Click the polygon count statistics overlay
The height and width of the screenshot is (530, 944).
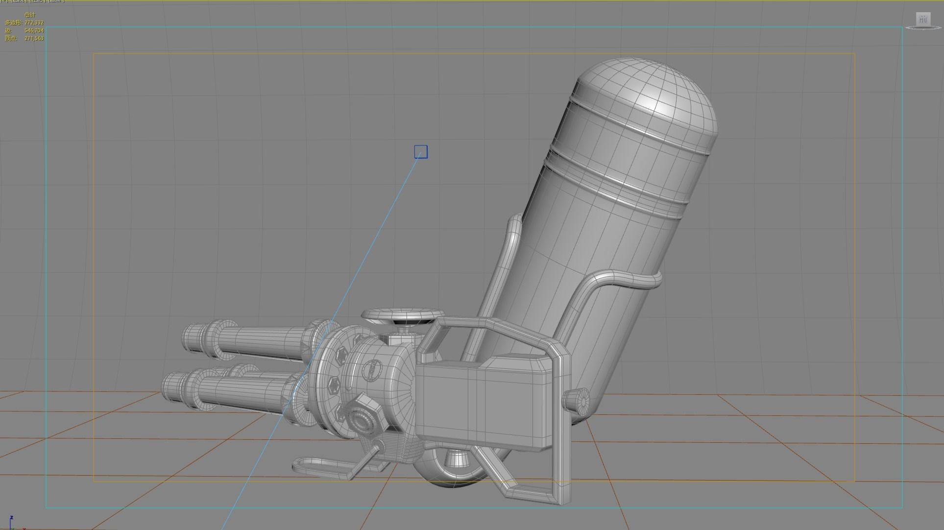click(x=27, y=22)
